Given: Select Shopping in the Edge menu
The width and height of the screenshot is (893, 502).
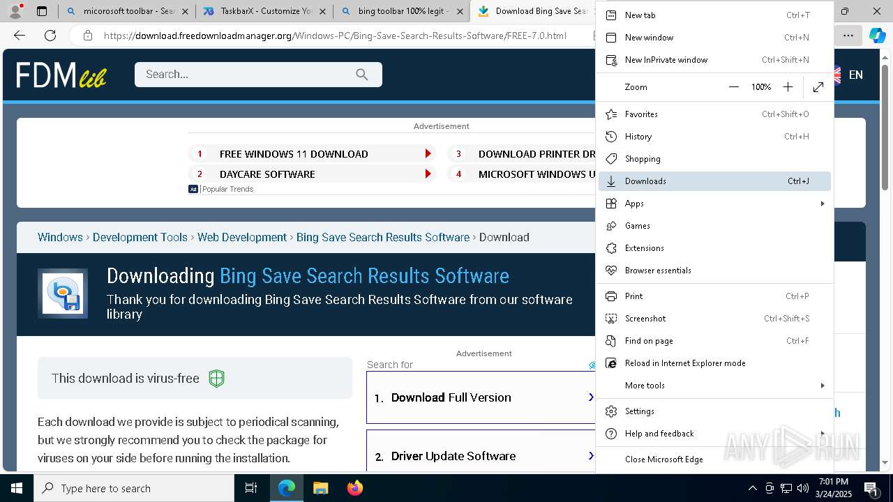Looking at the screenshot, I should click(714, 159).
